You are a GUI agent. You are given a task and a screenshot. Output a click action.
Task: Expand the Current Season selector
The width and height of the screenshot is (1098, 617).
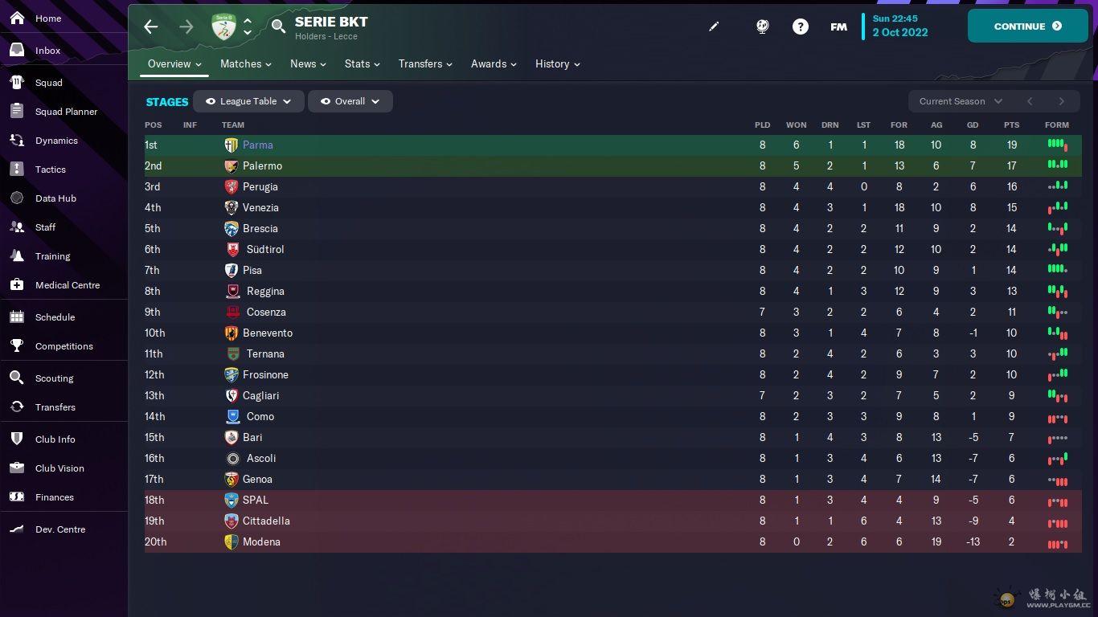(x=961, y=101)
